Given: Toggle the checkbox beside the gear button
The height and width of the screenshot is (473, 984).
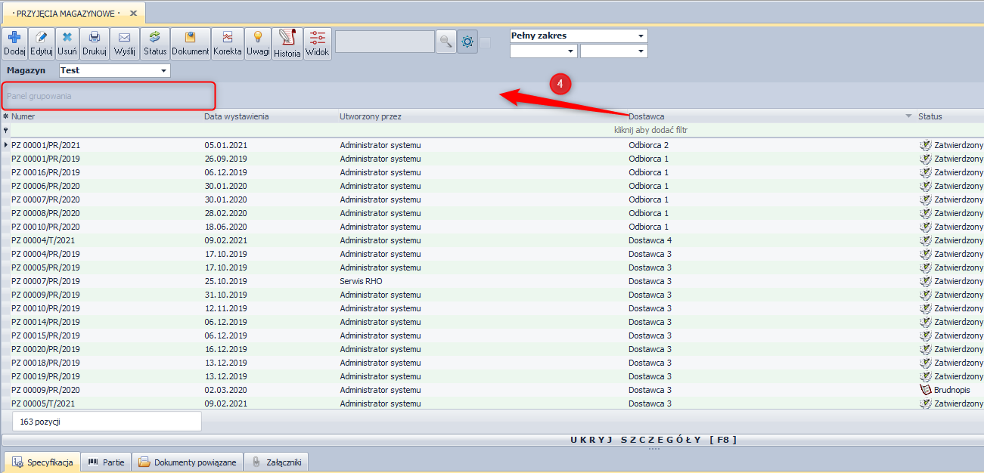Looking at the screenshot, I should [485, 42].
